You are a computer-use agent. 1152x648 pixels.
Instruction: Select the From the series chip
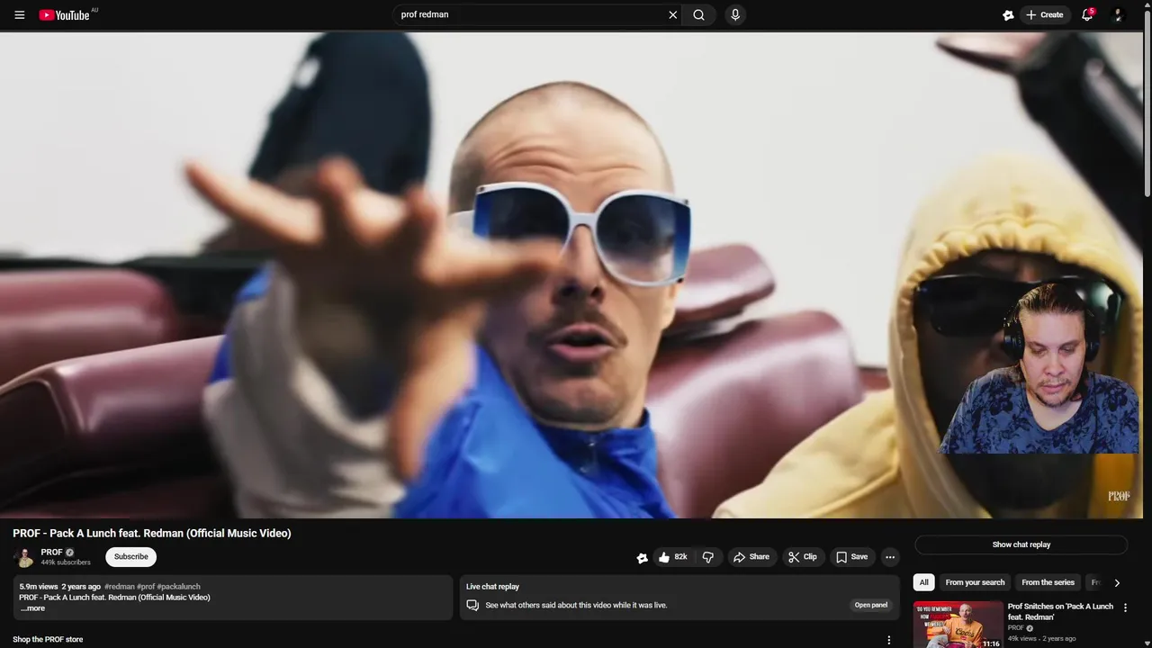pos(1048,582)
